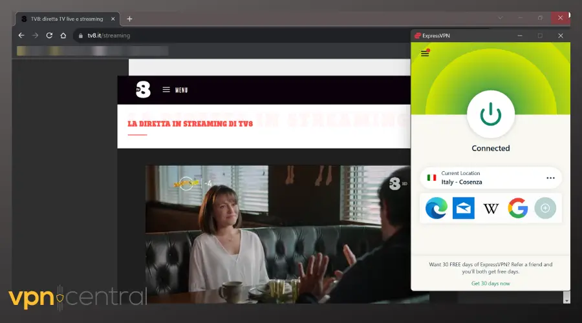582x323 pixels.
Task: Click the scroll down arrow of the page scrollbar
Action: 566,300
